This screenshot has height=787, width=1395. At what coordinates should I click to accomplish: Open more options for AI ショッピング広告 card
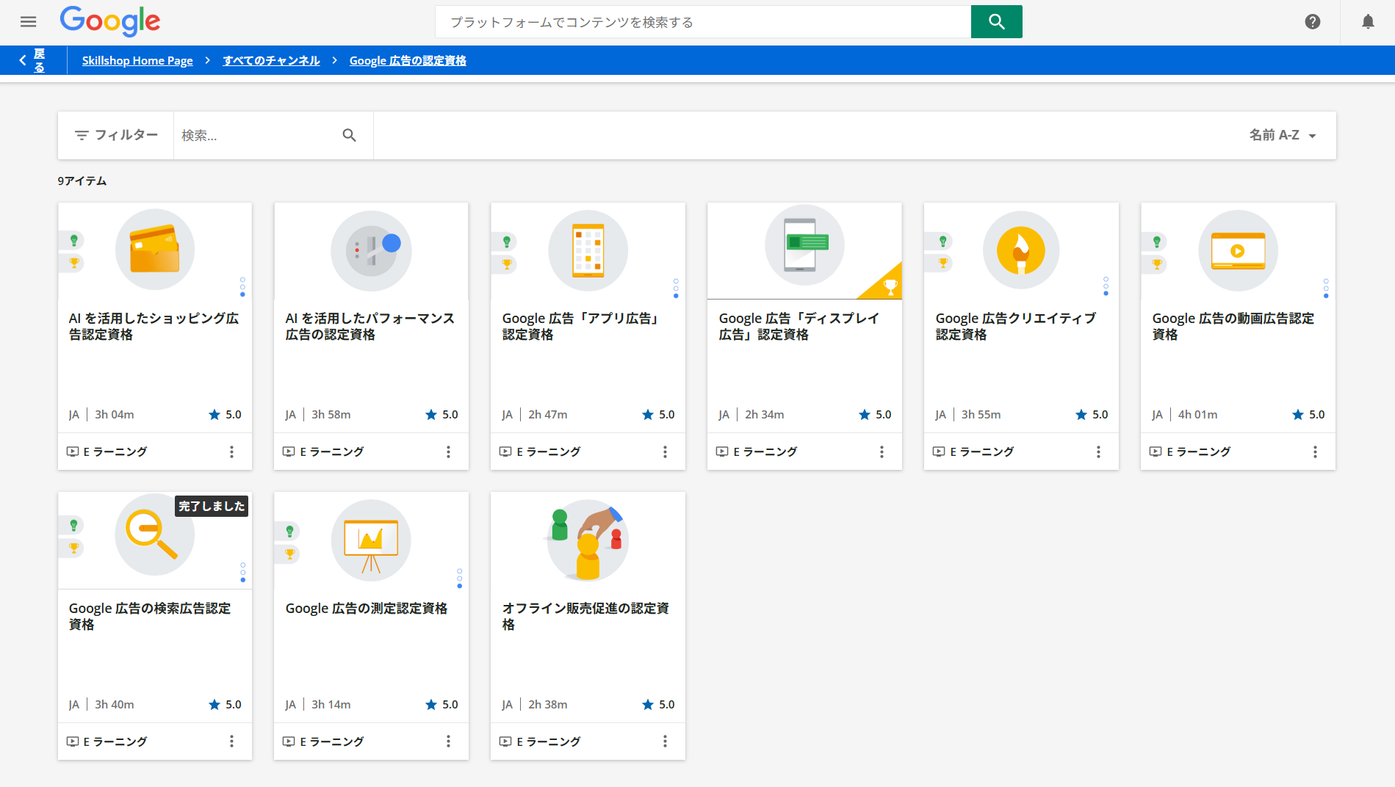point(231,451)
